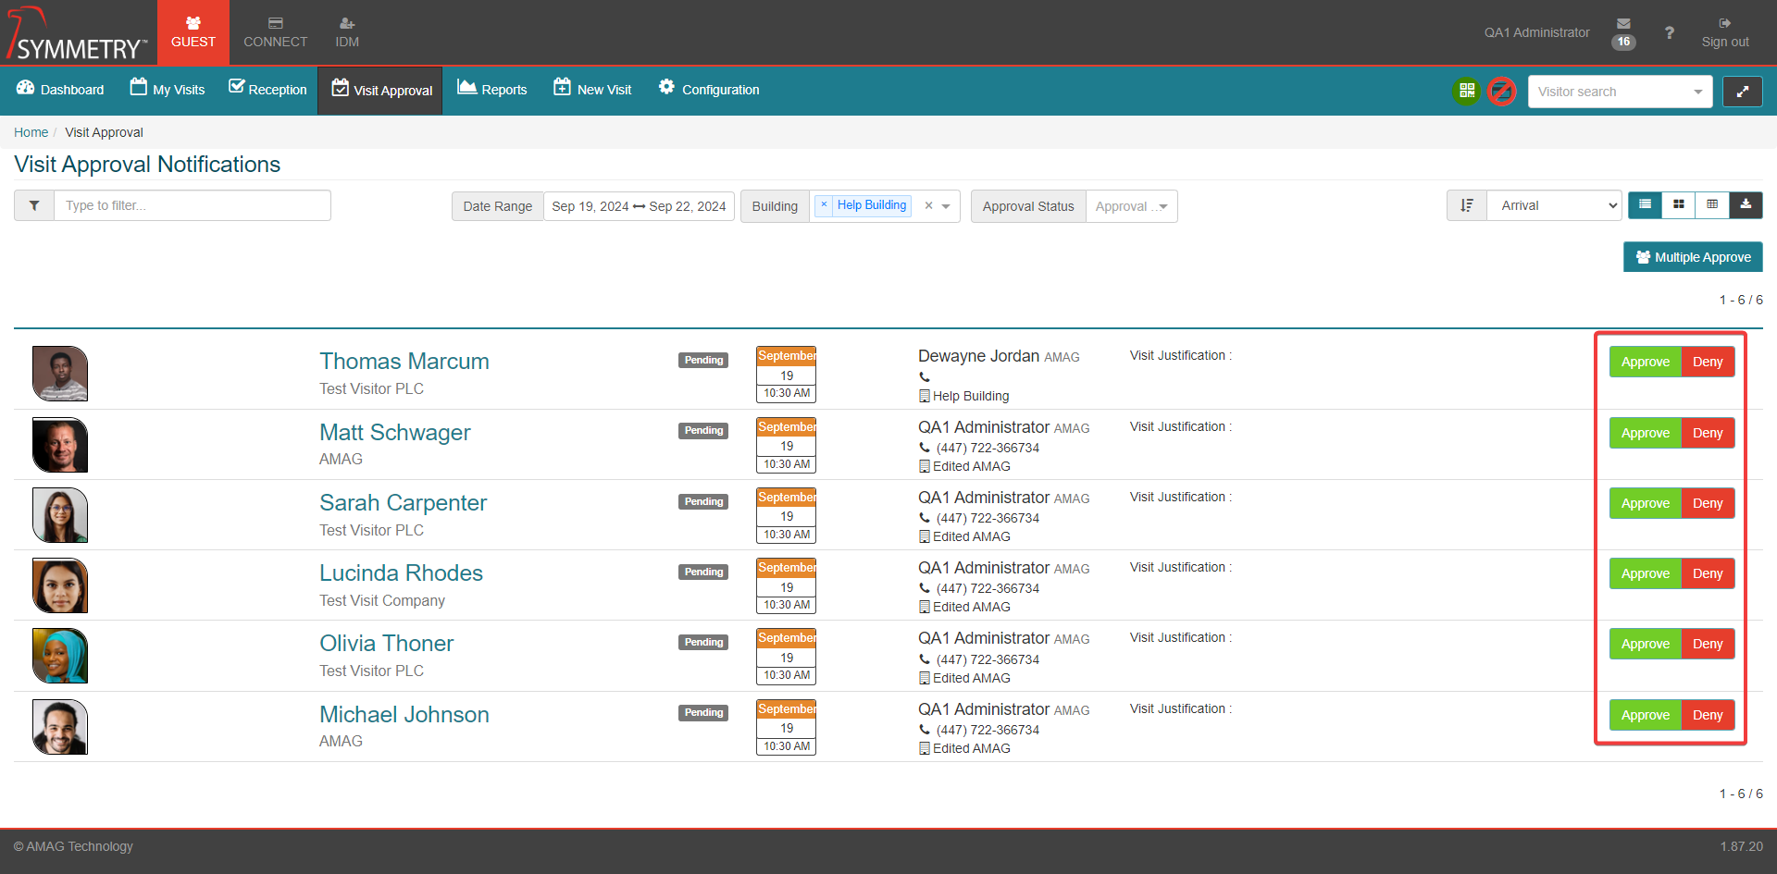Click QA1 Administrator username

click(x=1536, y=32)
